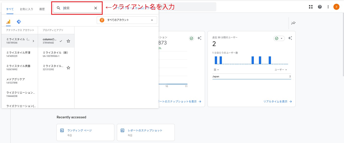344x143 pixels.
Task: Star the columnの property as favorite
Action: coord(68,41)
